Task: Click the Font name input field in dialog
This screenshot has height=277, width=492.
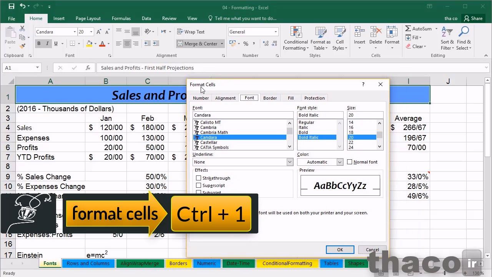Action: [x=243, y=115]
